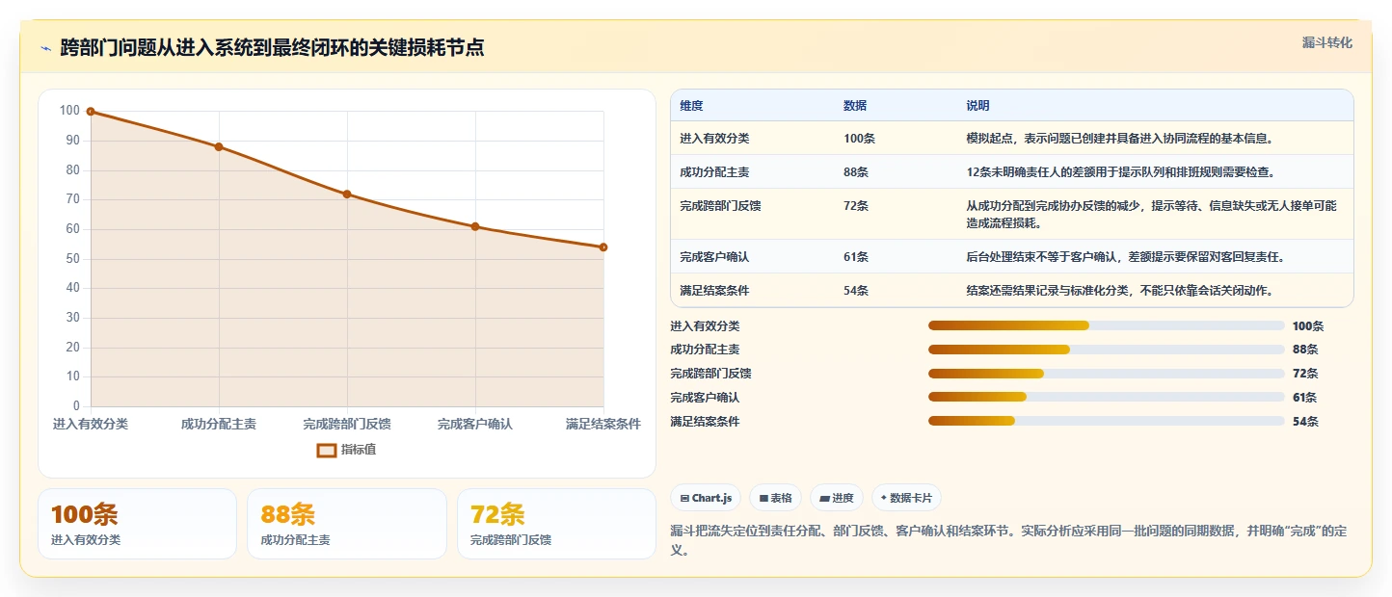Click the progress bar for 成功分配主责
The width and height of the screenshot is (1392, 597).
tap(1107, 350)
